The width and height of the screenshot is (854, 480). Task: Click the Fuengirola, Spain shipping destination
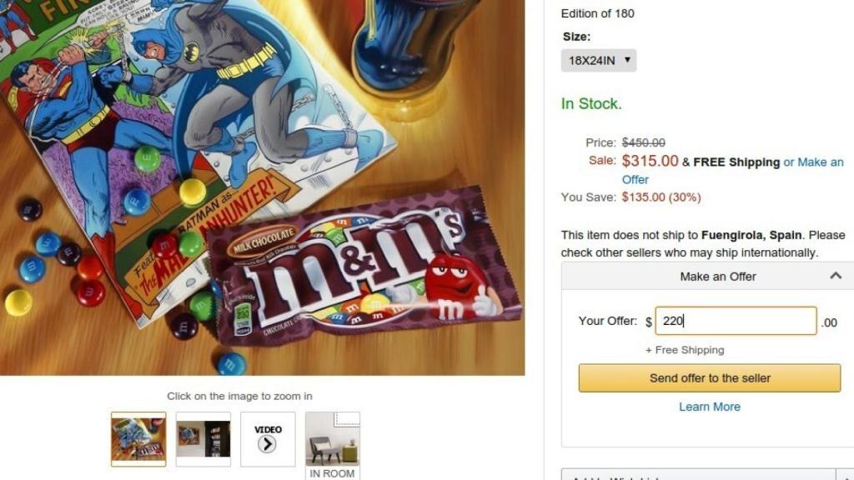pyautogui.click(x=751, y=235)
